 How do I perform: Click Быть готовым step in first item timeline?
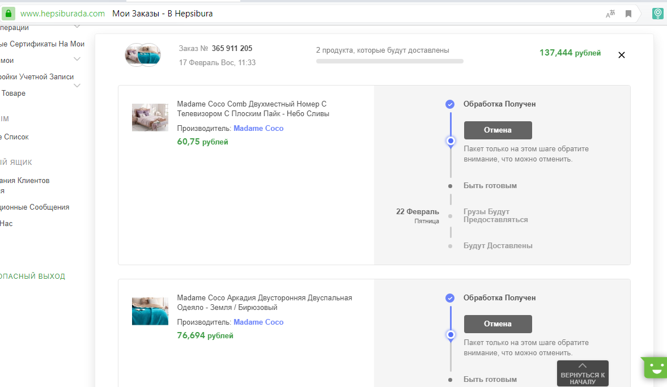(x=490, y=186)
